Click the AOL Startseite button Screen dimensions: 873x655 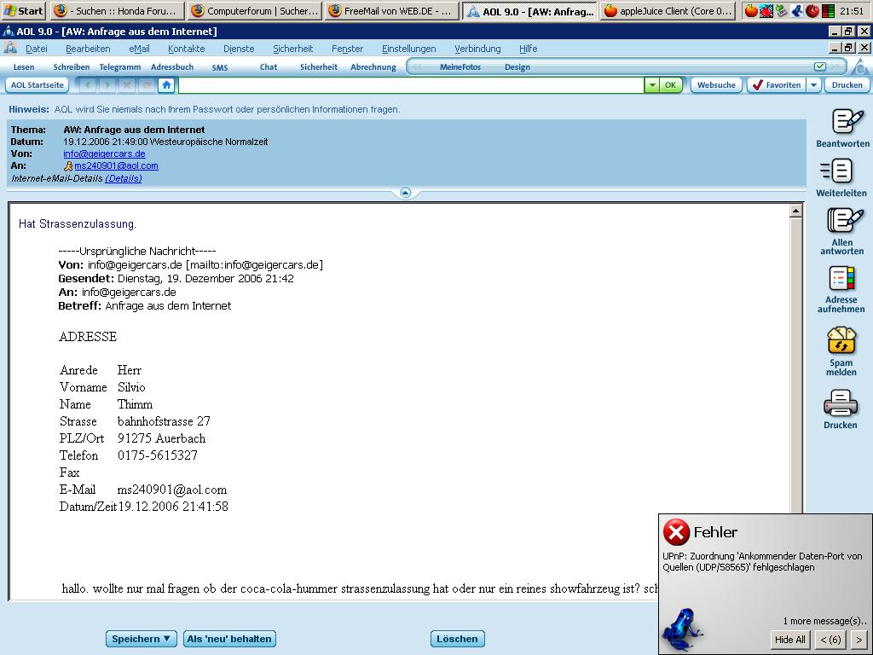[x=38, y=85]
